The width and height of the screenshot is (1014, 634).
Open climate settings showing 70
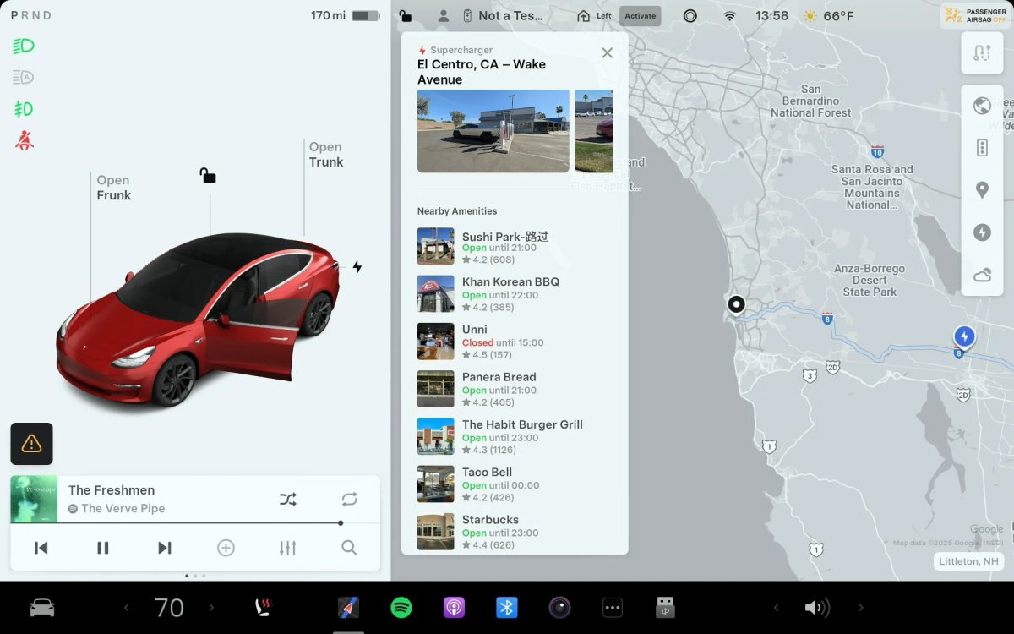(169, 608)
